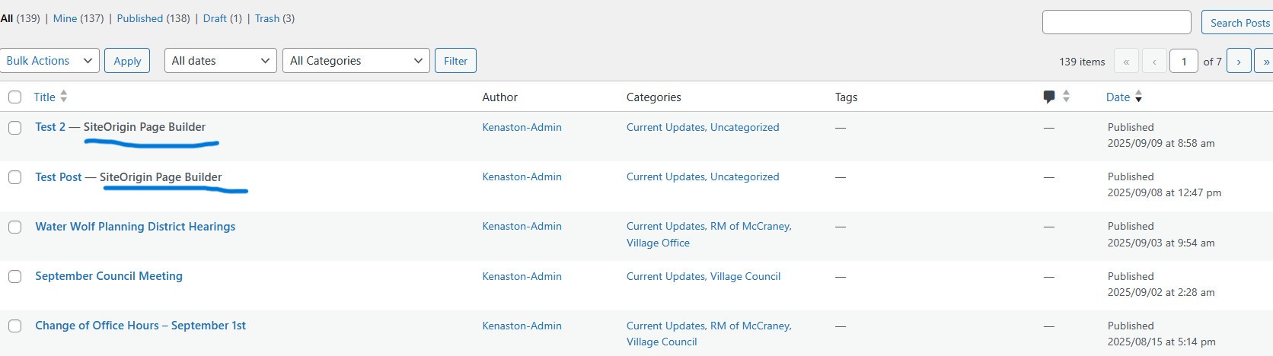This screenshot has width=1273, height=356.
Task: Toggle the select-all posts checkbox
Action: pyautogui.click(x=15, y=97)
